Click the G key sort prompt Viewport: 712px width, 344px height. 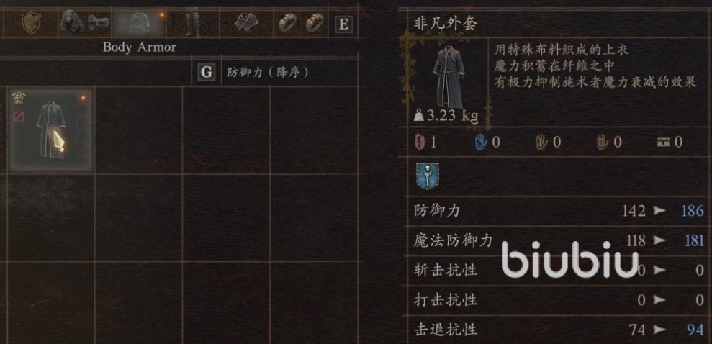pos(207,72)
